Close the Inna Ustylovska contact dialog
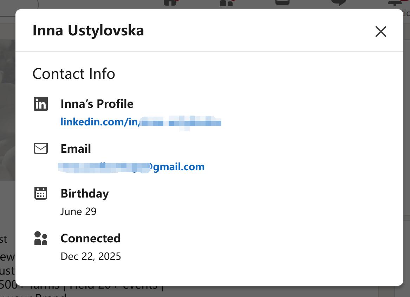Viewport: 410px width, 297px height. click(x=381, y=32)
